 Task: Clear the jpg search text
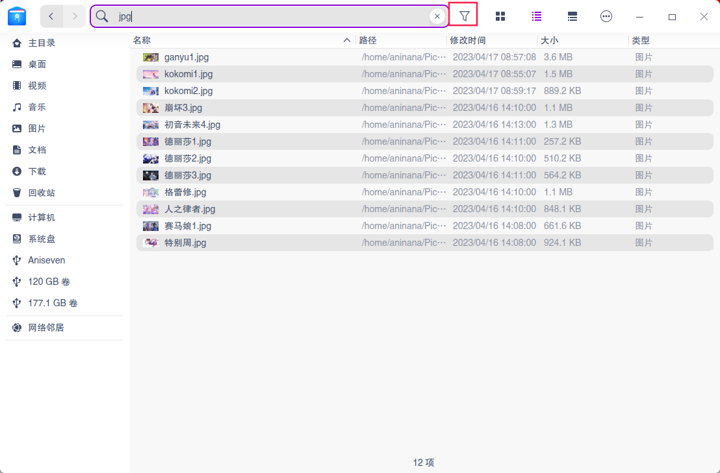click(437, 16)
